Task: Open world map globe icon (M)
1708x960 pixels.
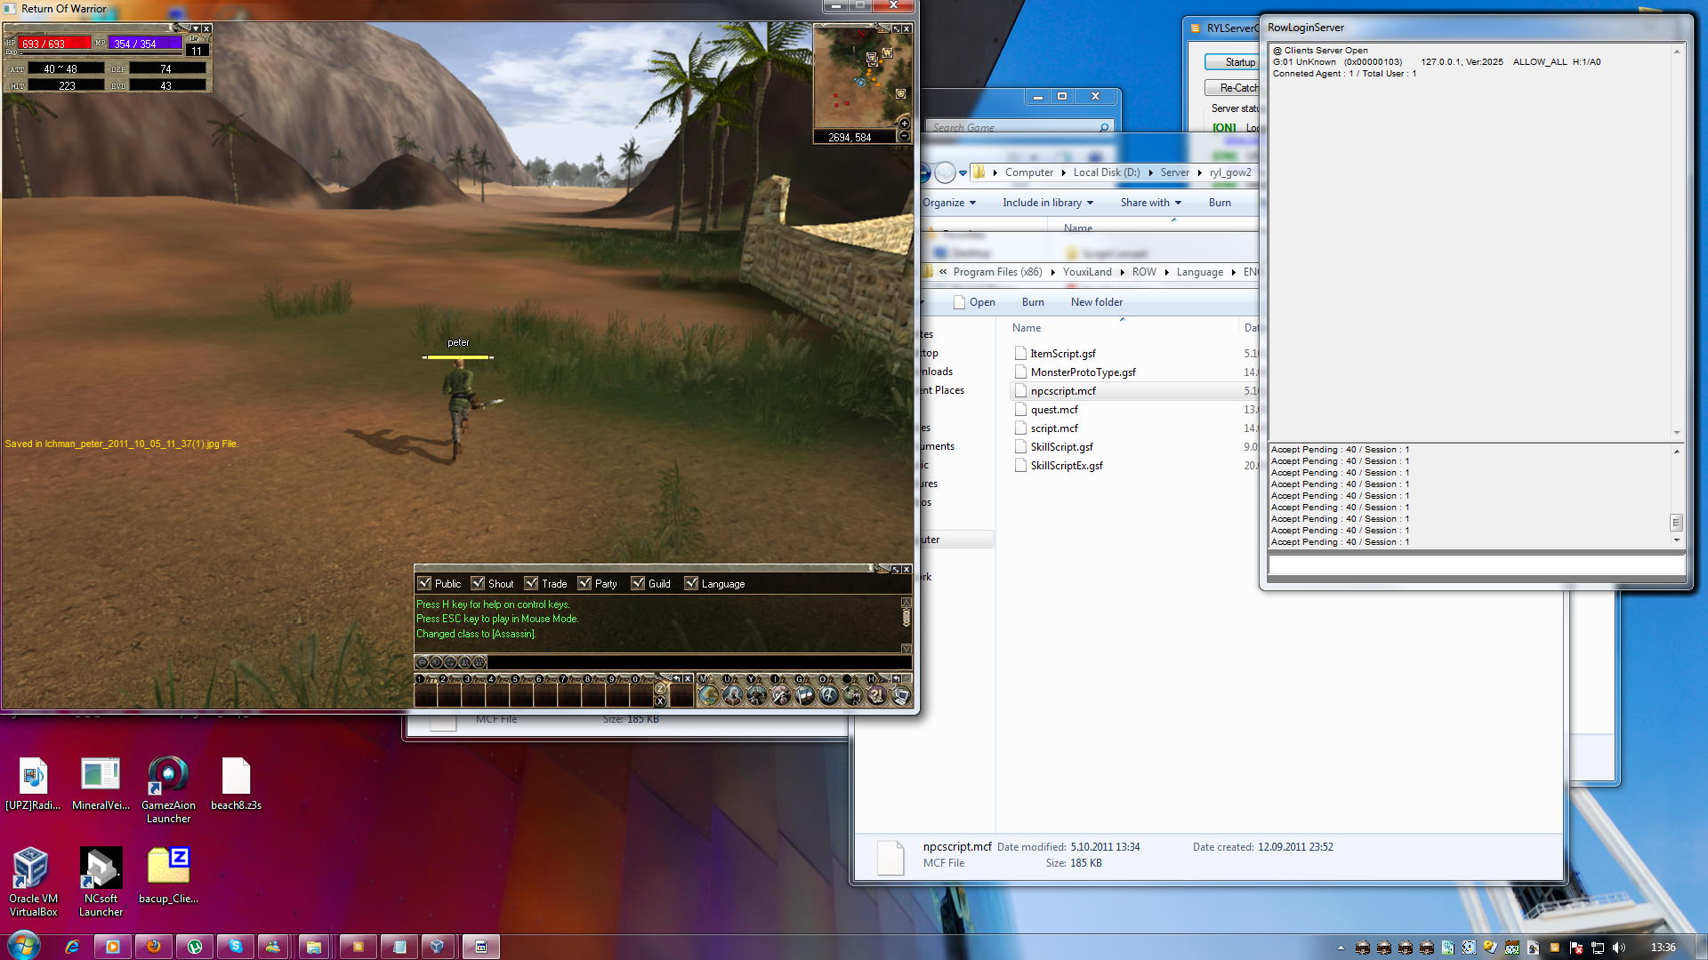Action: click(x=708, y=695)
